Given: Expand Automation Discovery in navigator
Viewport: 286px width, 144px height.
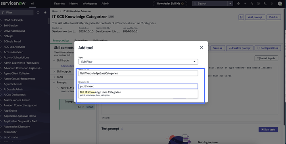Looking at the screenshot, I should point(17,127).
